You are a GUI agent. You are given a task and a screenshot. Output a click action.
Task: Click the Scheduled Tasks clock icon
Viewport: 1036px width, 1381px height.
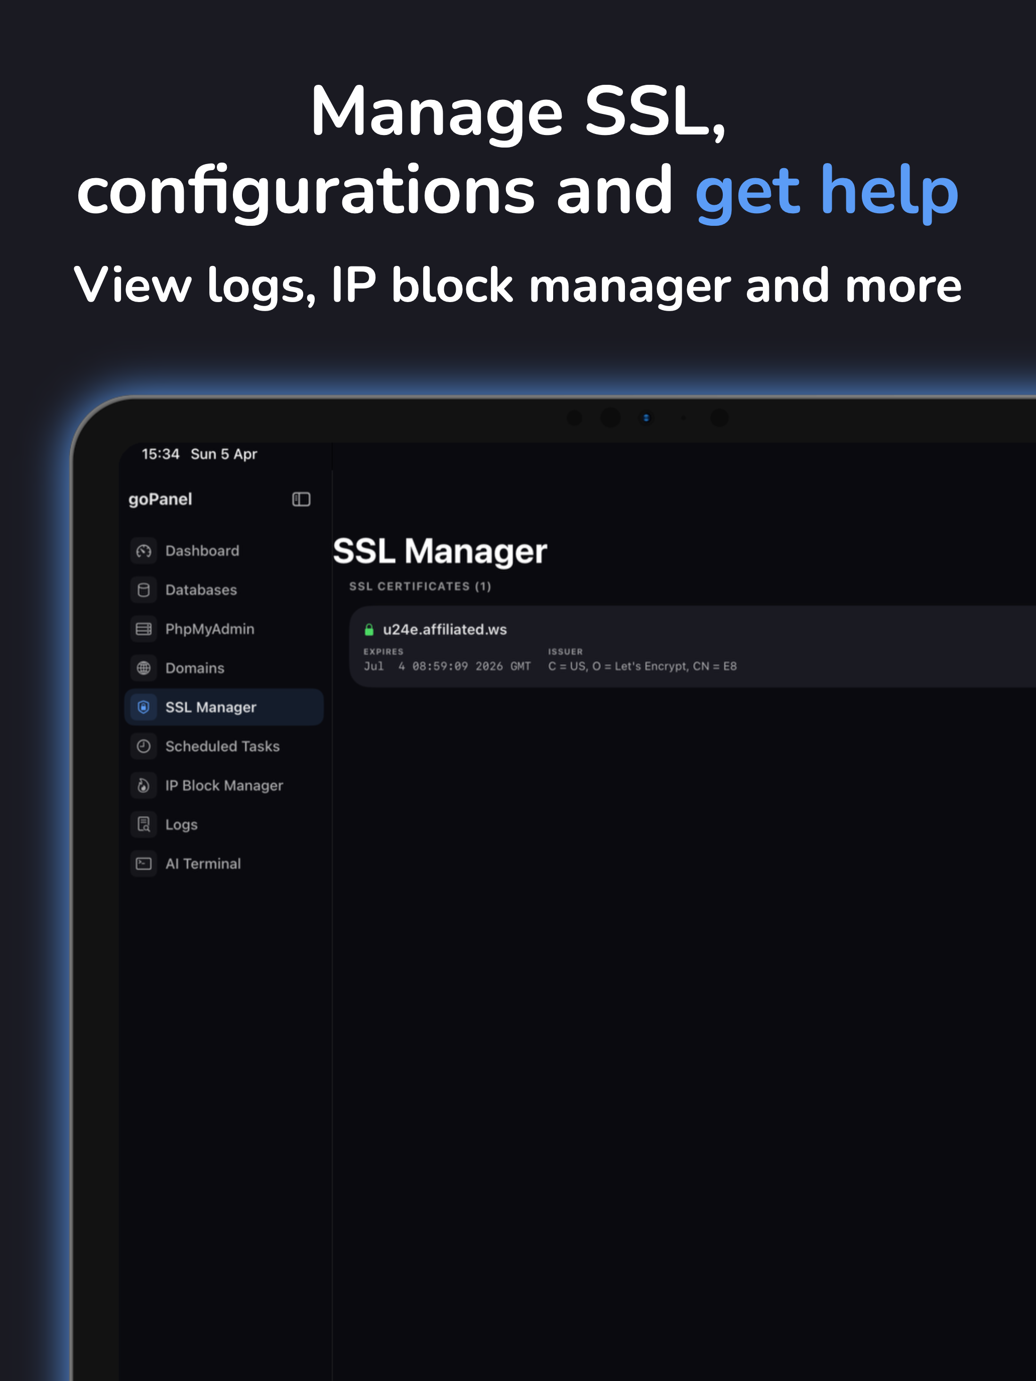144,746
